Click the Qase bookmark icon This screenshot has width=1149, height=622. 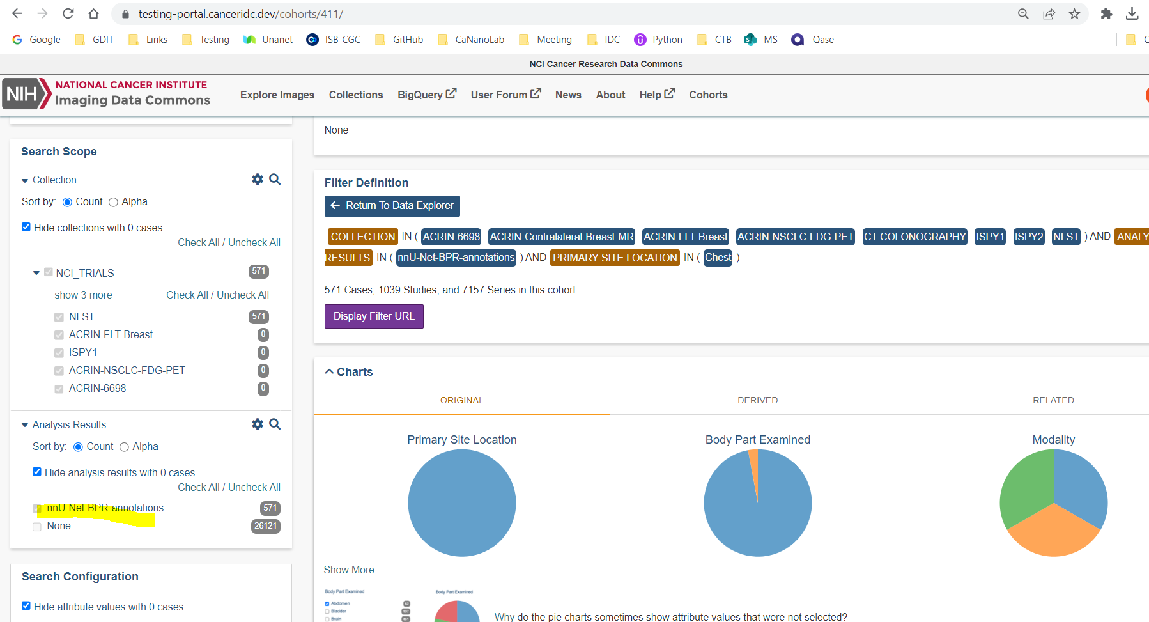798,39
